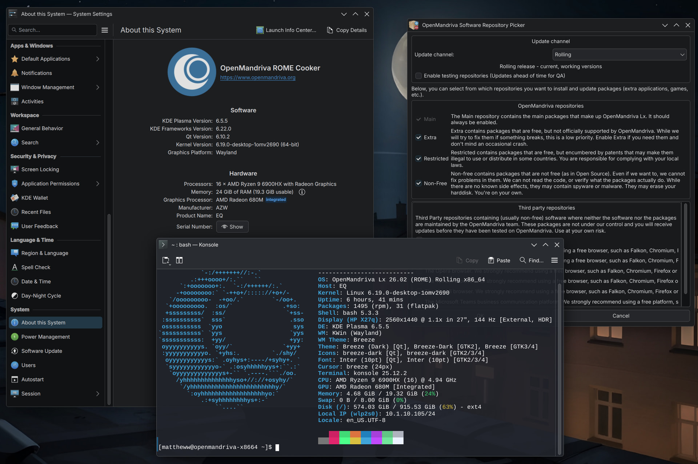The height and width of the screenshot is (464, 698).
Task: Open the openmandriva.org website link
Action: (258, 77)
